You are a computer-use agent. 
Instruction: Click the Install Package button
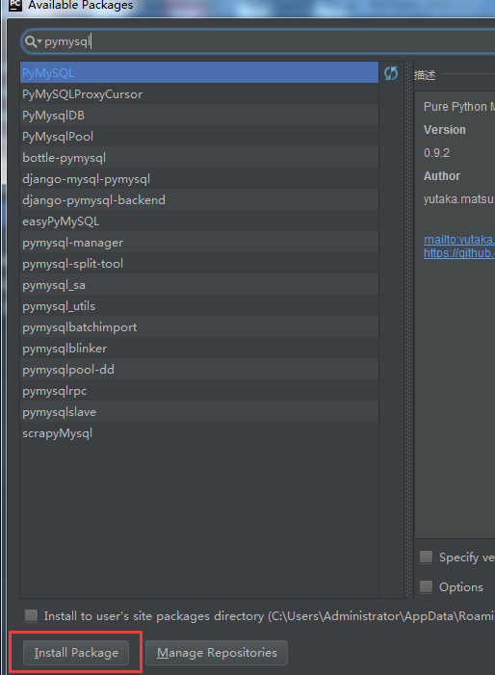coord(76,653)
